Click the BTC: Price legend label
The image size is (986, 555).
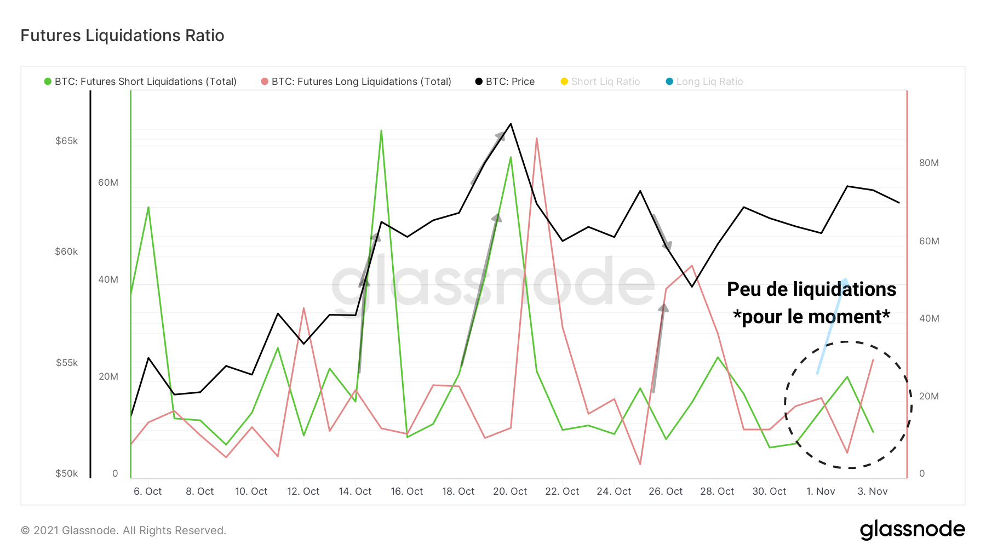coord(510,82)
